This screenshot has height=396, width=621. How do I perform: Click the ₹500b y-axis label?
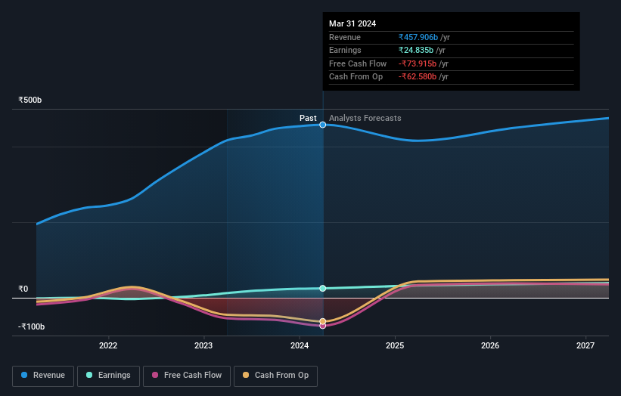[x=29, y=100]
